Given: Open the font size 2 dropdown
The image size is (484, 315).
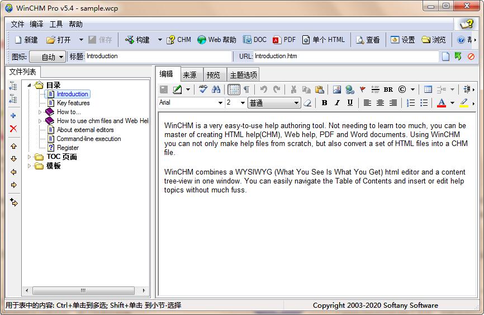Looking at the screenshot, I should (243, 103).
